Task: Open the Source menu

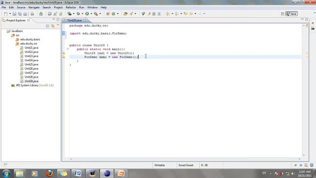Action: click(x=21, y=7)
